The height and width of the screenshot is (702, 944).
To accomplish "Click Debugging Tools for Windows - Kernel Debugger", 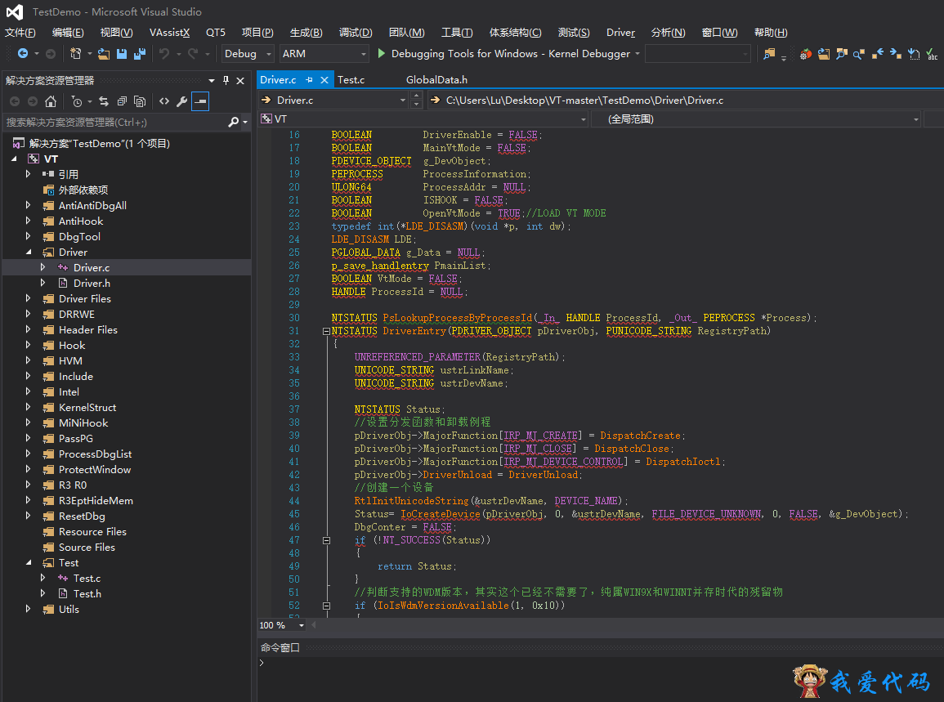I will pos(511,54).
